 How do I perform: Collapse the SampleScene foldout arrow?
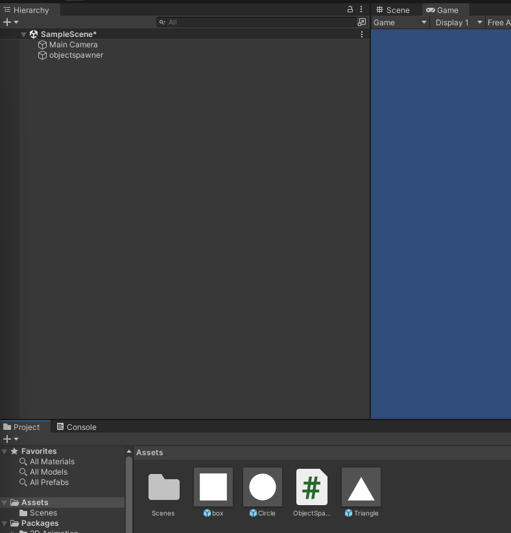(x=23, y=34)
